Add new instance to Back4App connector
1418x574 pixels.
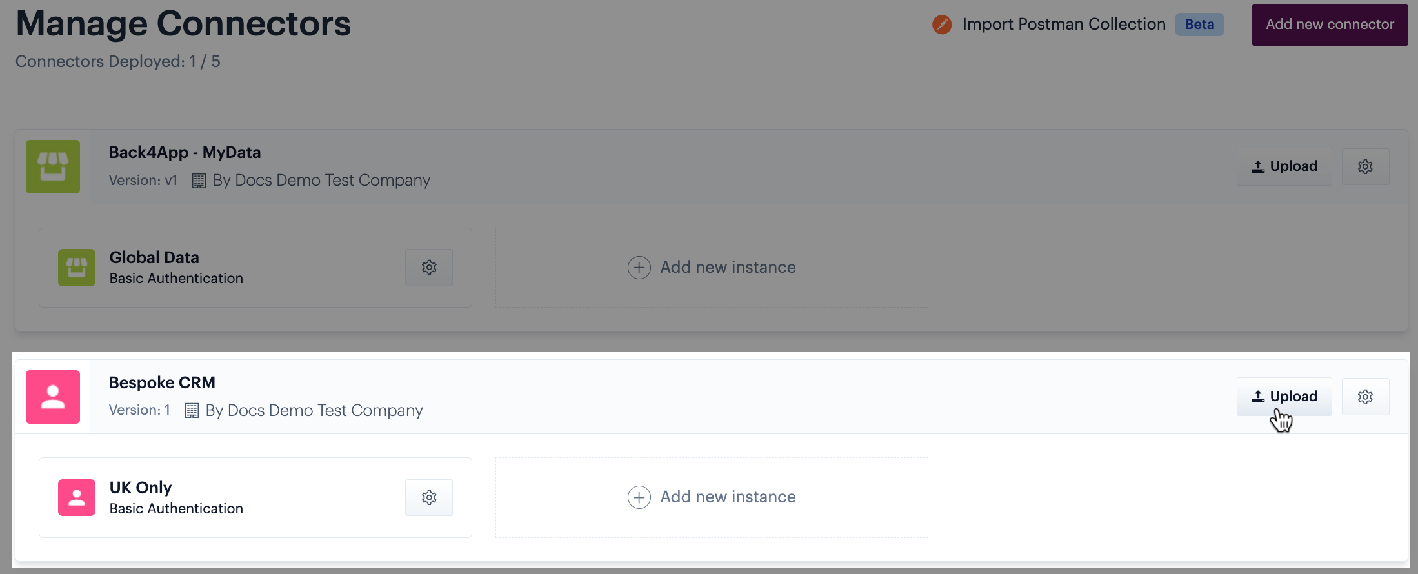click(712, 268)
